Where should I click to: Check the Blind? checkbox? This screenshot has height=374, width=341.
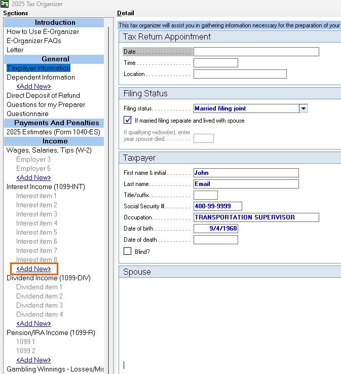click(x=128, y=251)
